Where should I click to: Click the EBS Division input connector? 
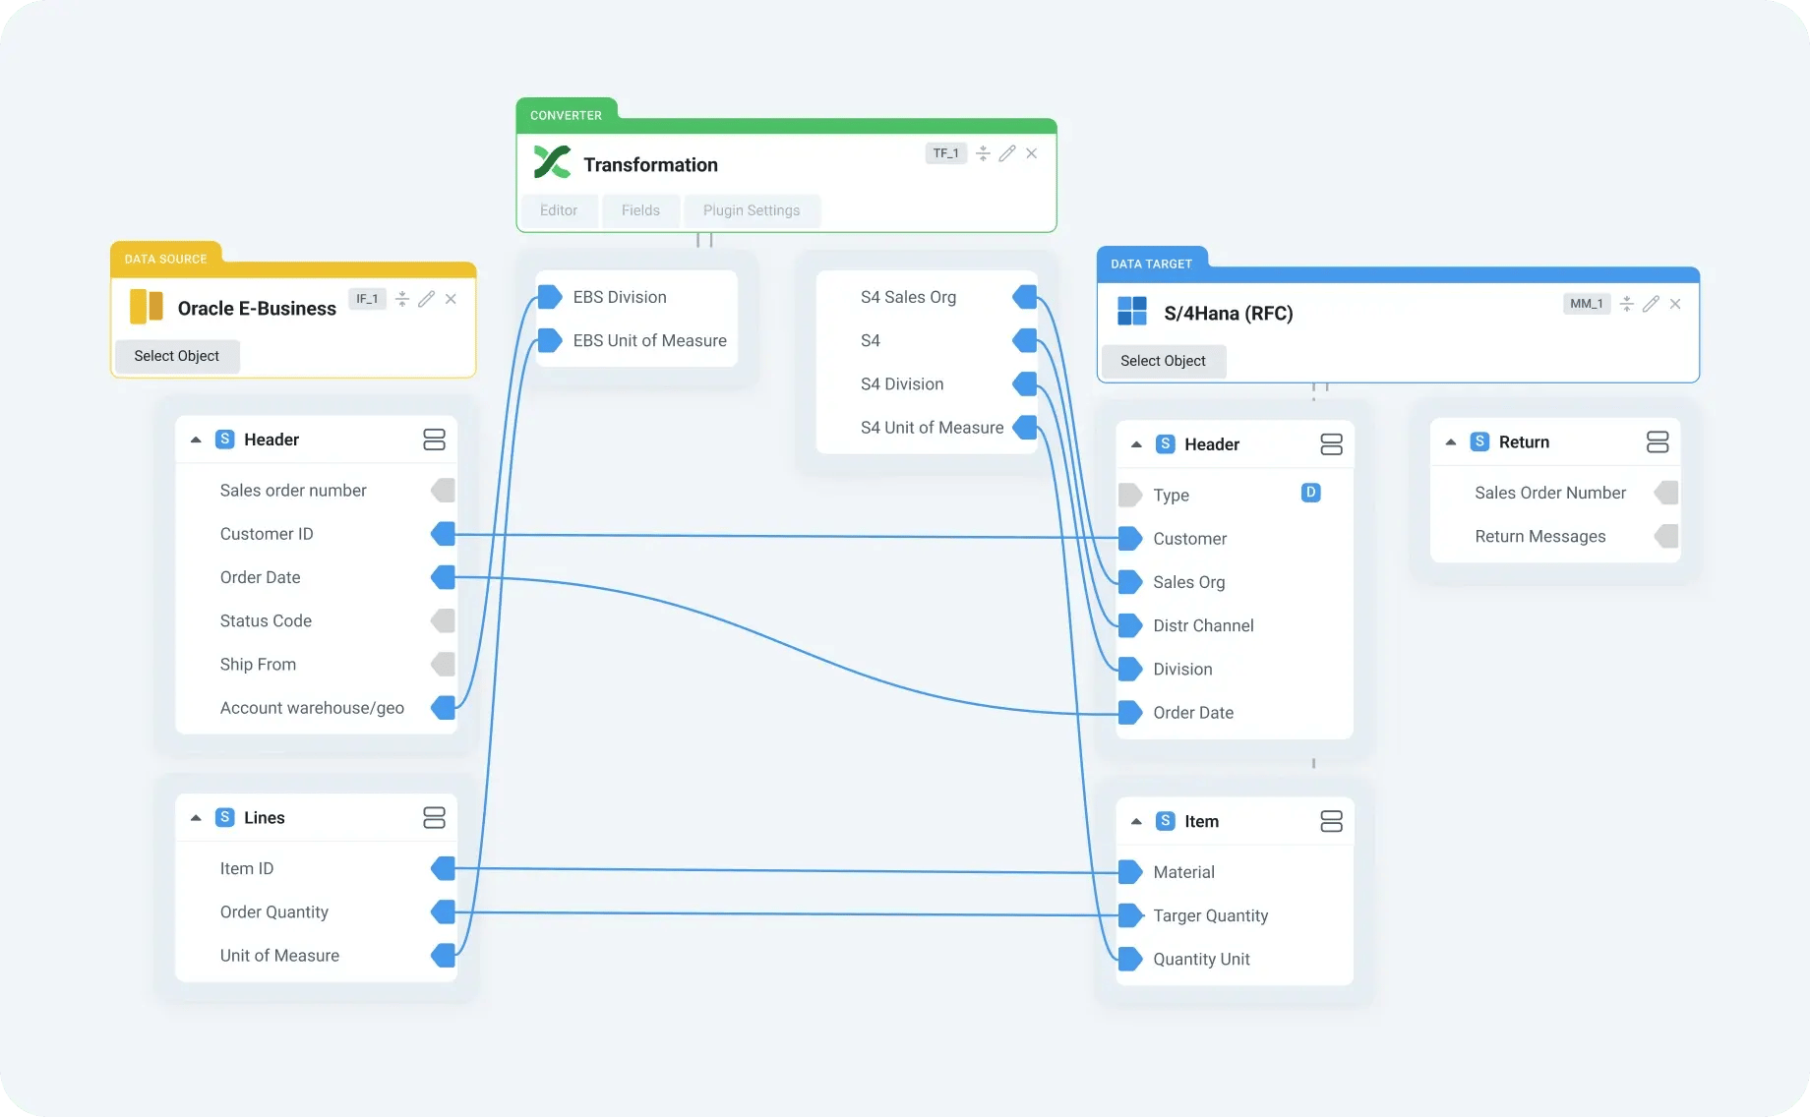[x=549, y=297]
